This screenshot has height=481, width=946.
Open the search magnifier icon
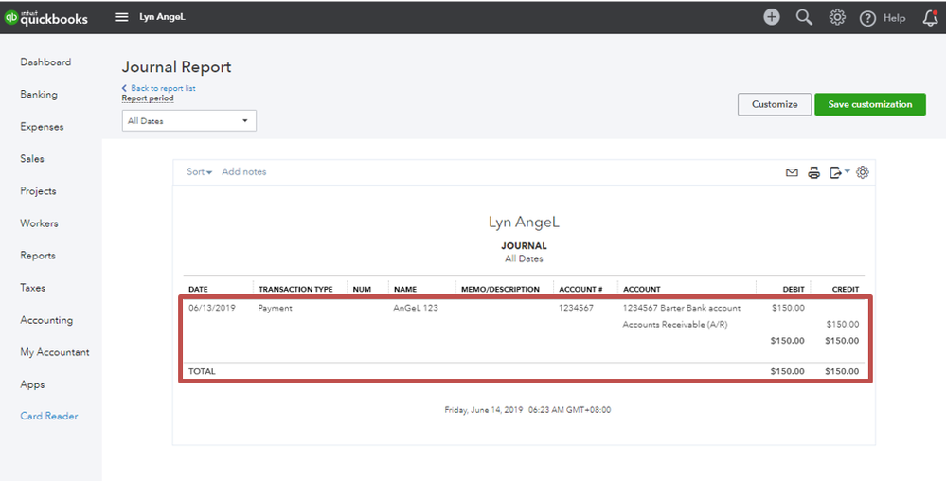point(804,17)
